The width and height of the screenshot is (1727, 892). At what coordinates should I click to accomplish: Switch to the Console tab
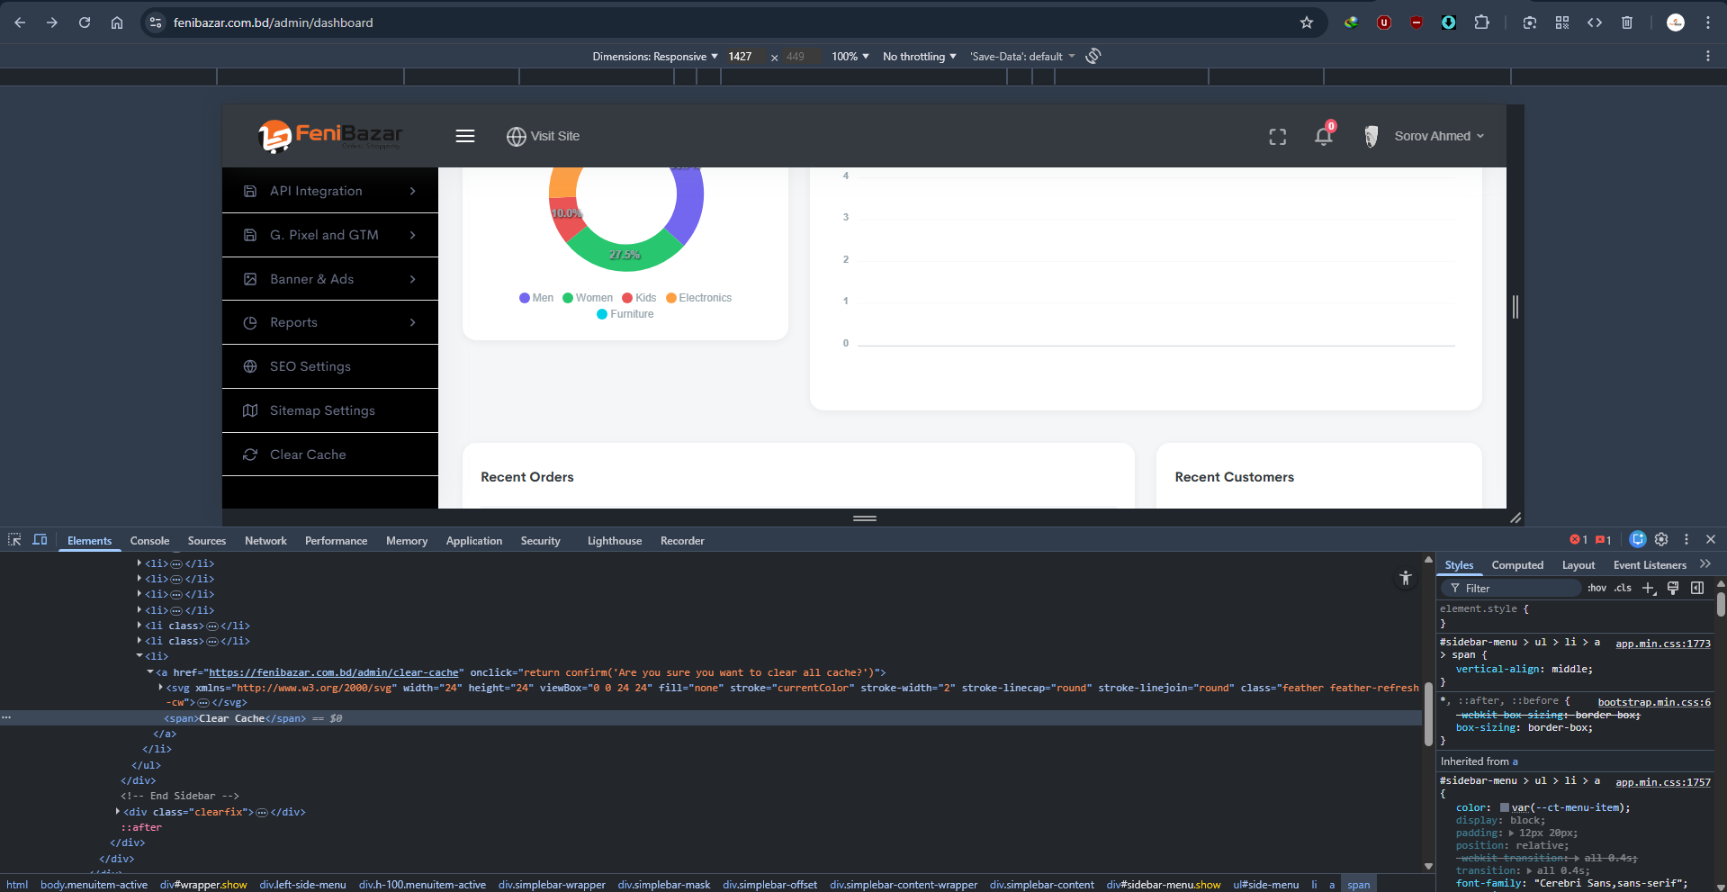point(149,541)
